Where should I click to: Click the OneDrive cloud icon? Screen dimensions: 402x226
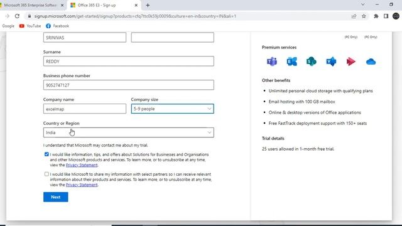pyautogui.click(x=371, y=62)
